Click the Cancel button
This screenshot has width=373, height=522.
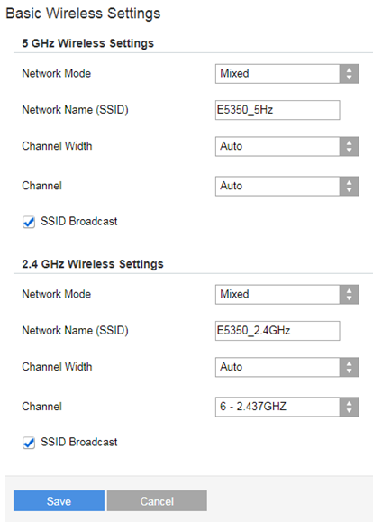(157, 500)
